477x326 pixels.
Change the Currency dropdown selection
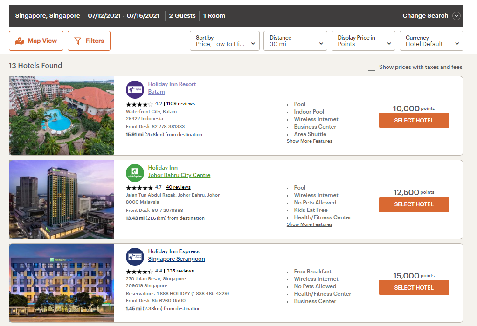[431, 41]
